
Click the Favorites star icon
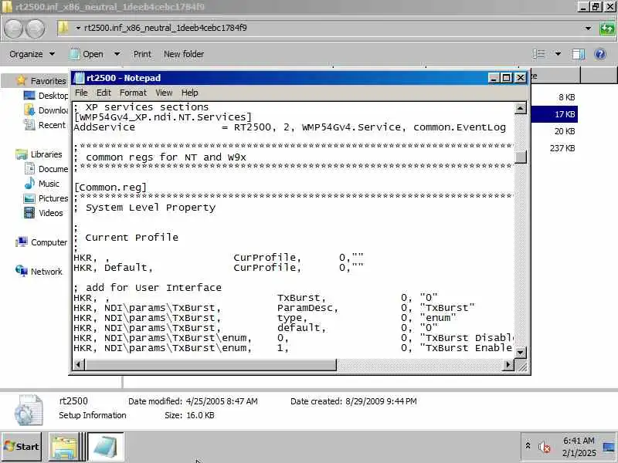pos(22,80)
